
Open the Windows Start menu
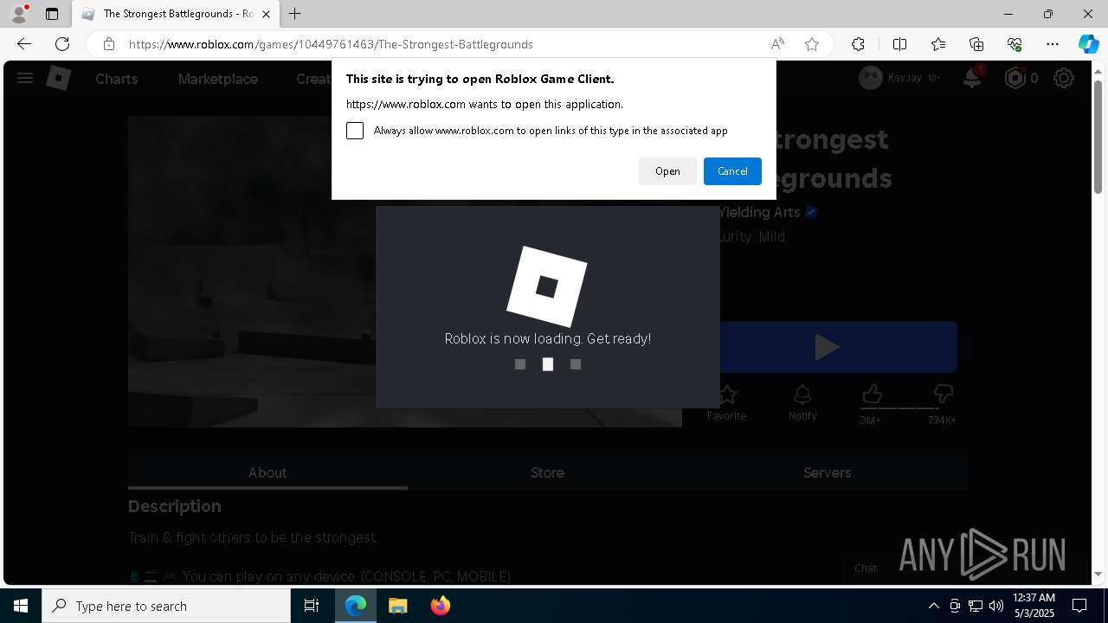(21, 606)
